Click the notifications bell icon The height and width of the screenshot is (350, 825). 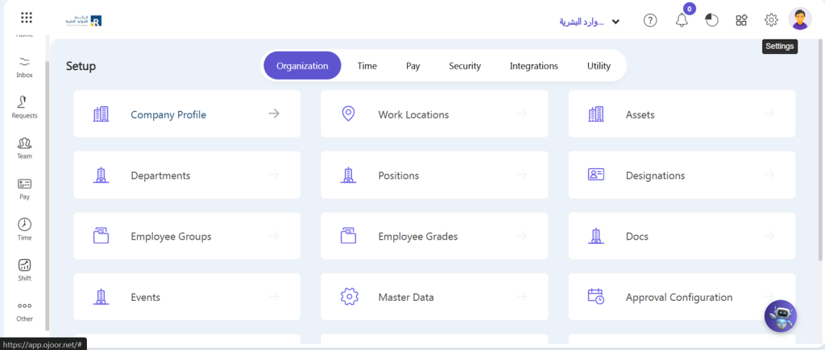(x=682, y=21)
